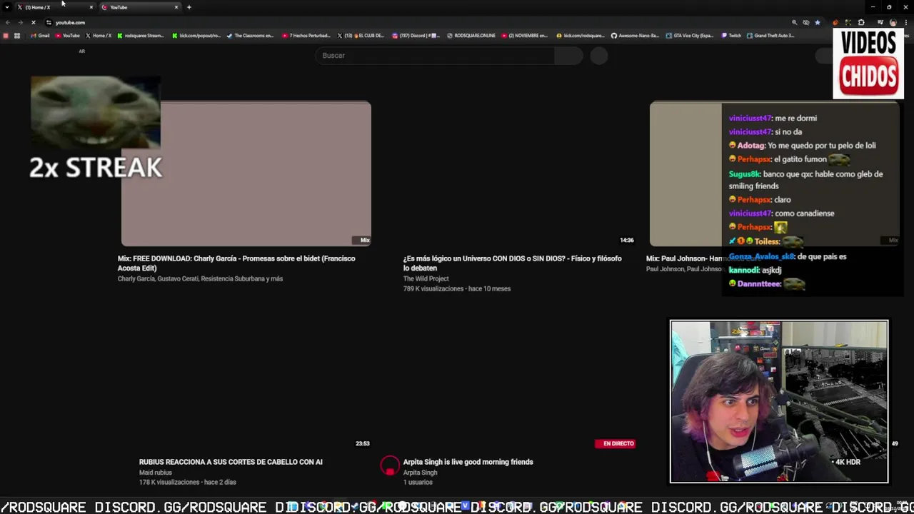The image size is (914, 514).
Task: Open the kick.com/popout bookmark
Action: click(196, 36)
